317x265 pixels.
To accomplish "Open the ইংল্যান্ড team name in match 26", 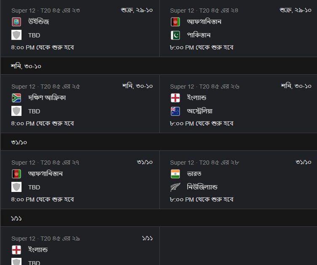I will (x=196, y=98).
